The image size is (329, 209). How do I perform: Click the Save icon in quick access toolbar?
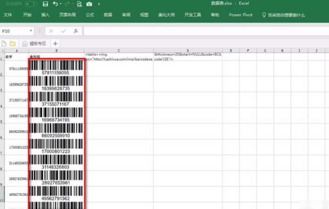[x=46, y=4]
